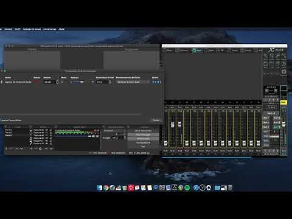This screenshot has width=292, height=219.
Task: Click the transition Duração ms field
Action: coord(118,138)
